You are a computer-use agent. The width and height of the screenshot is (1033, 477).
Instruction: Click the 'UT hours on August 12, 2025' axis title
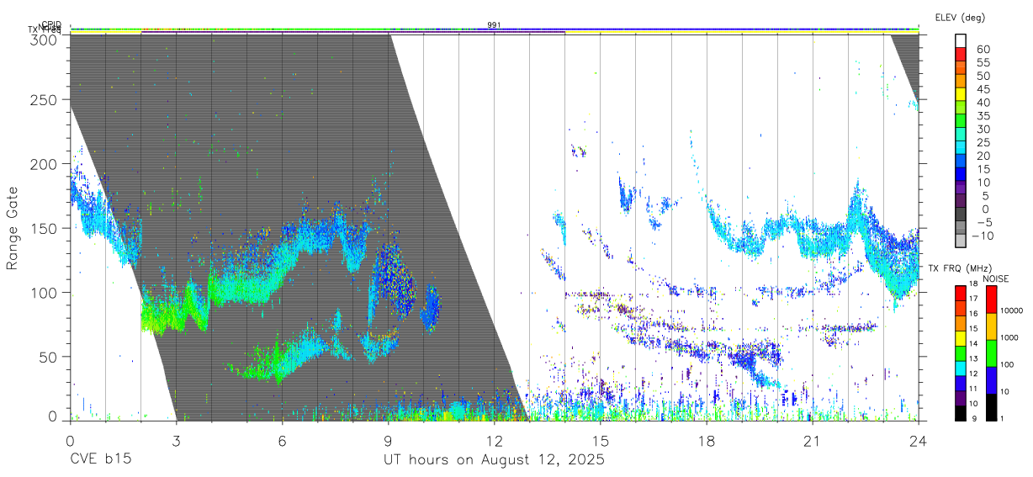point(494,460)
